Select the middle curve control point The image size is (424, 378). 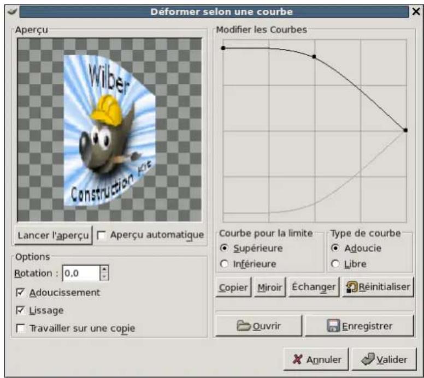coord(314,56)
